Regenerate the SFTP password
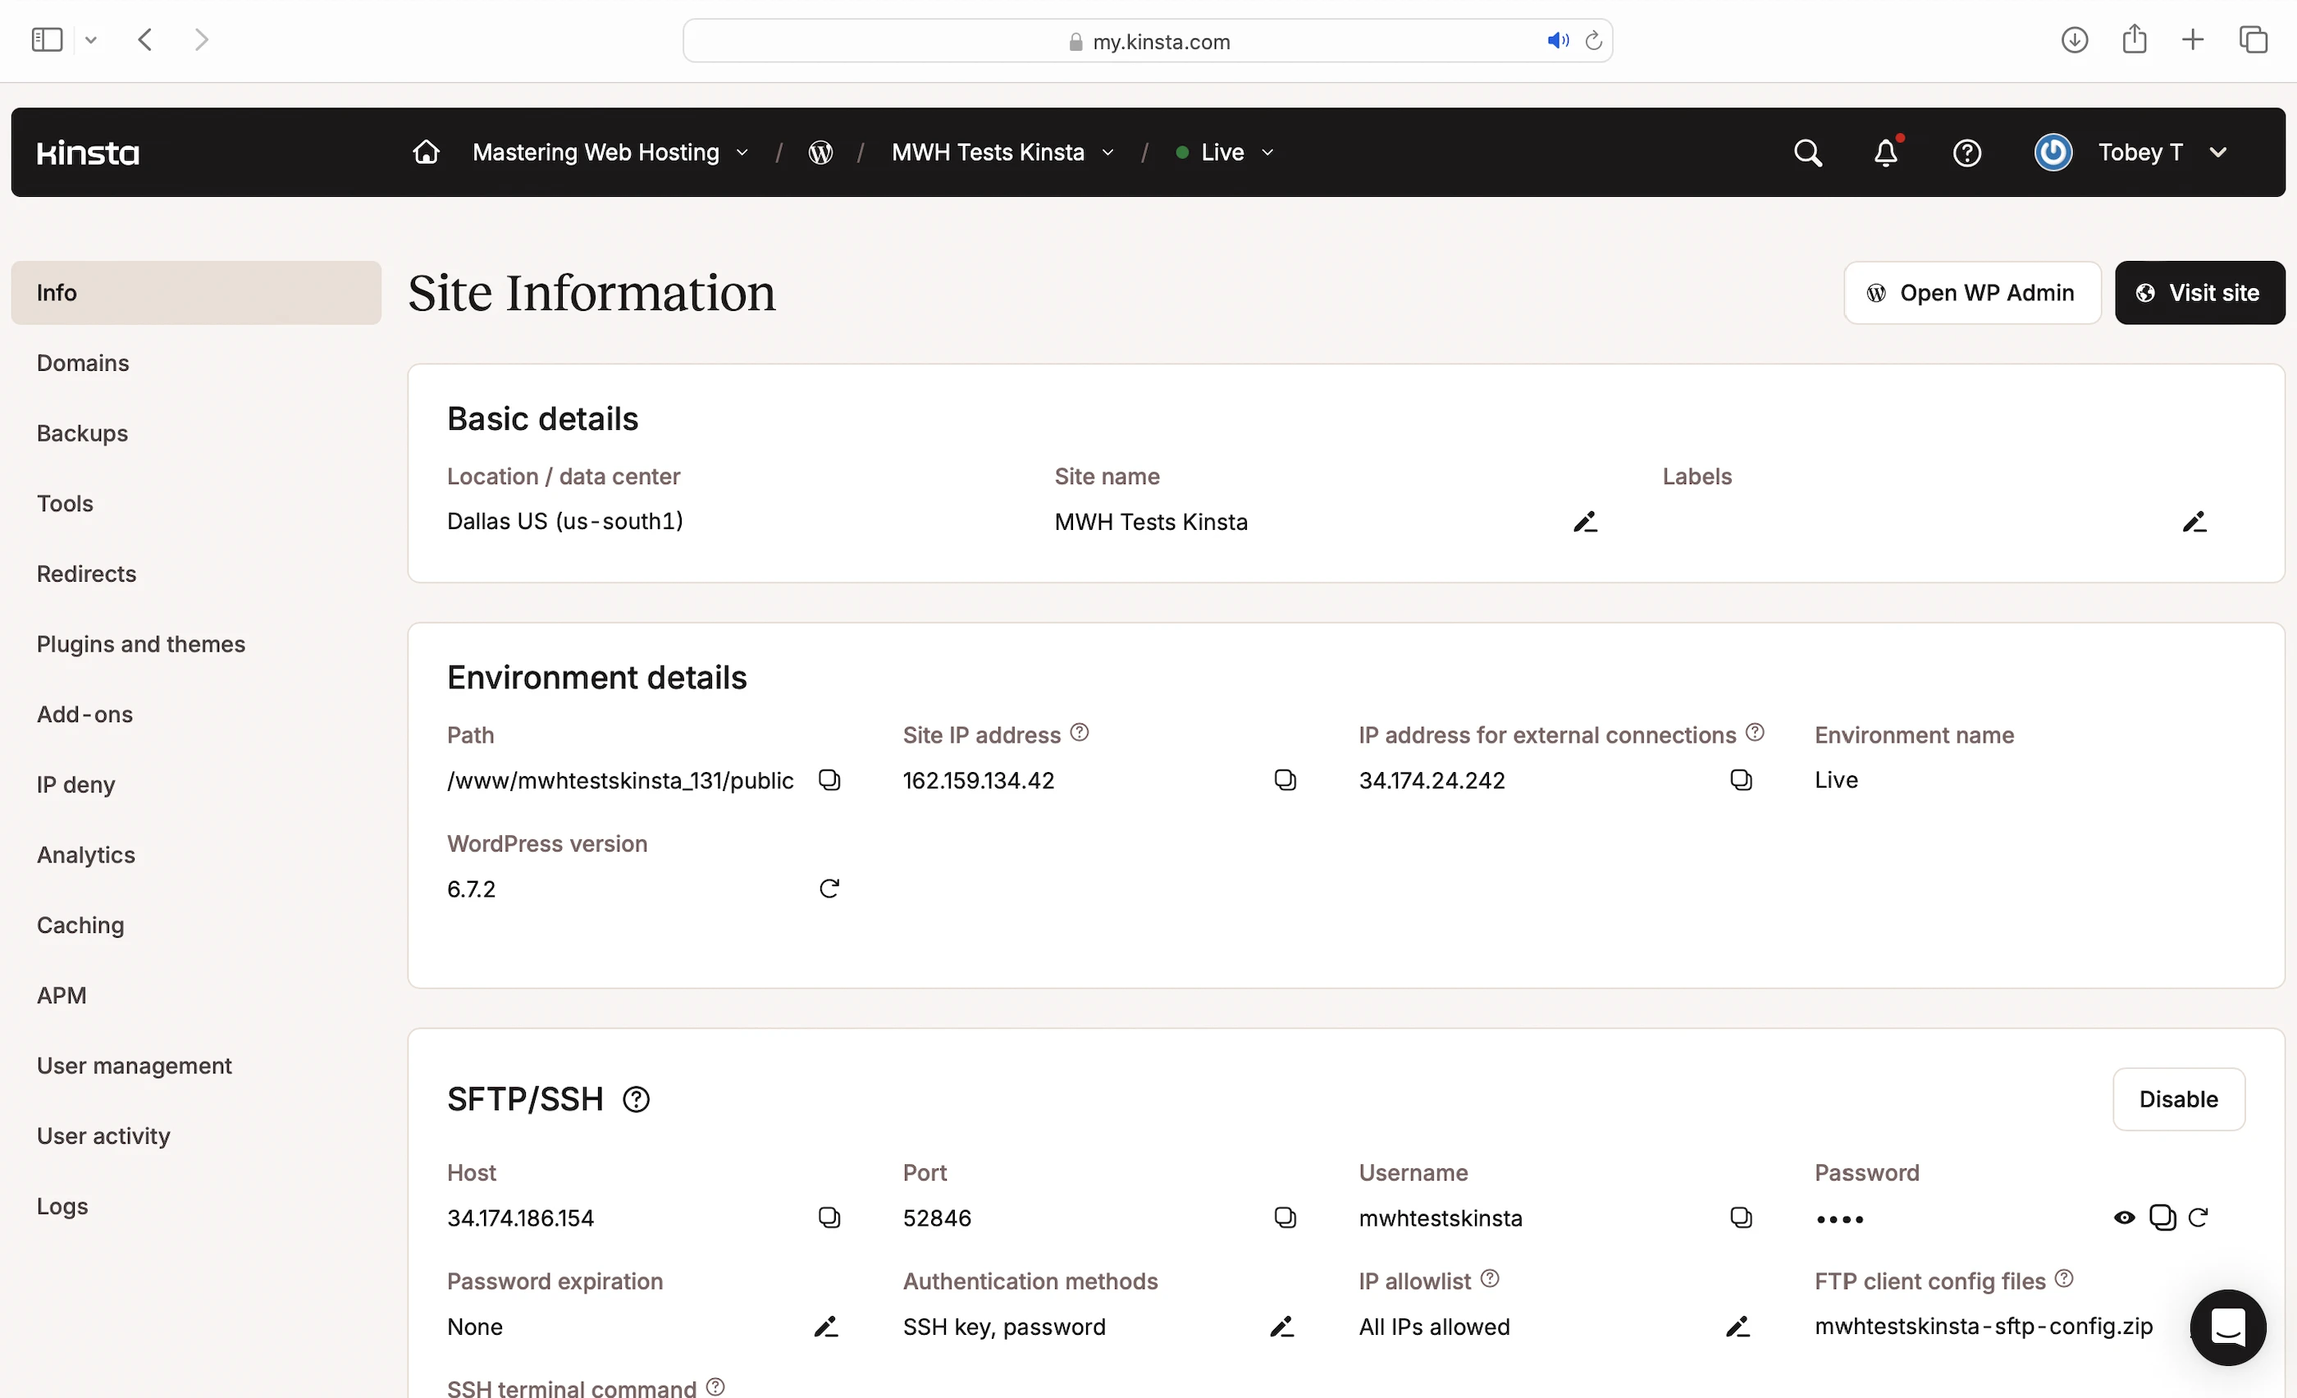Viewport: 2297px width, 1398px height. click(x=2199, y=1218)
